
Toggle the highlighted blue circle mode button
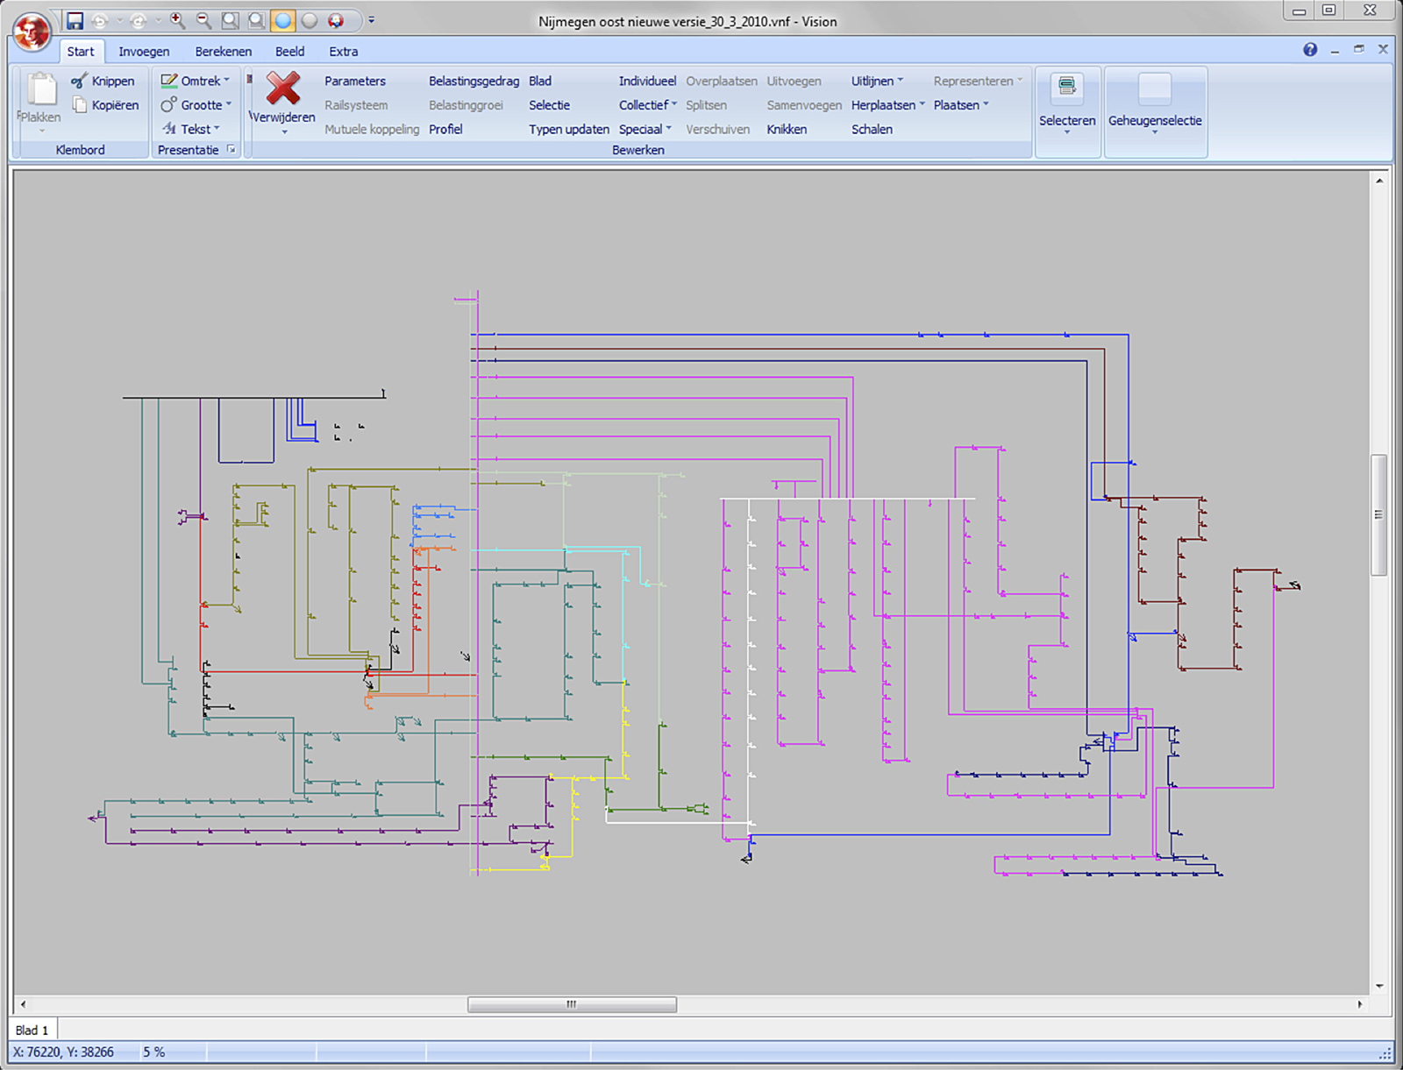(283, 20)
